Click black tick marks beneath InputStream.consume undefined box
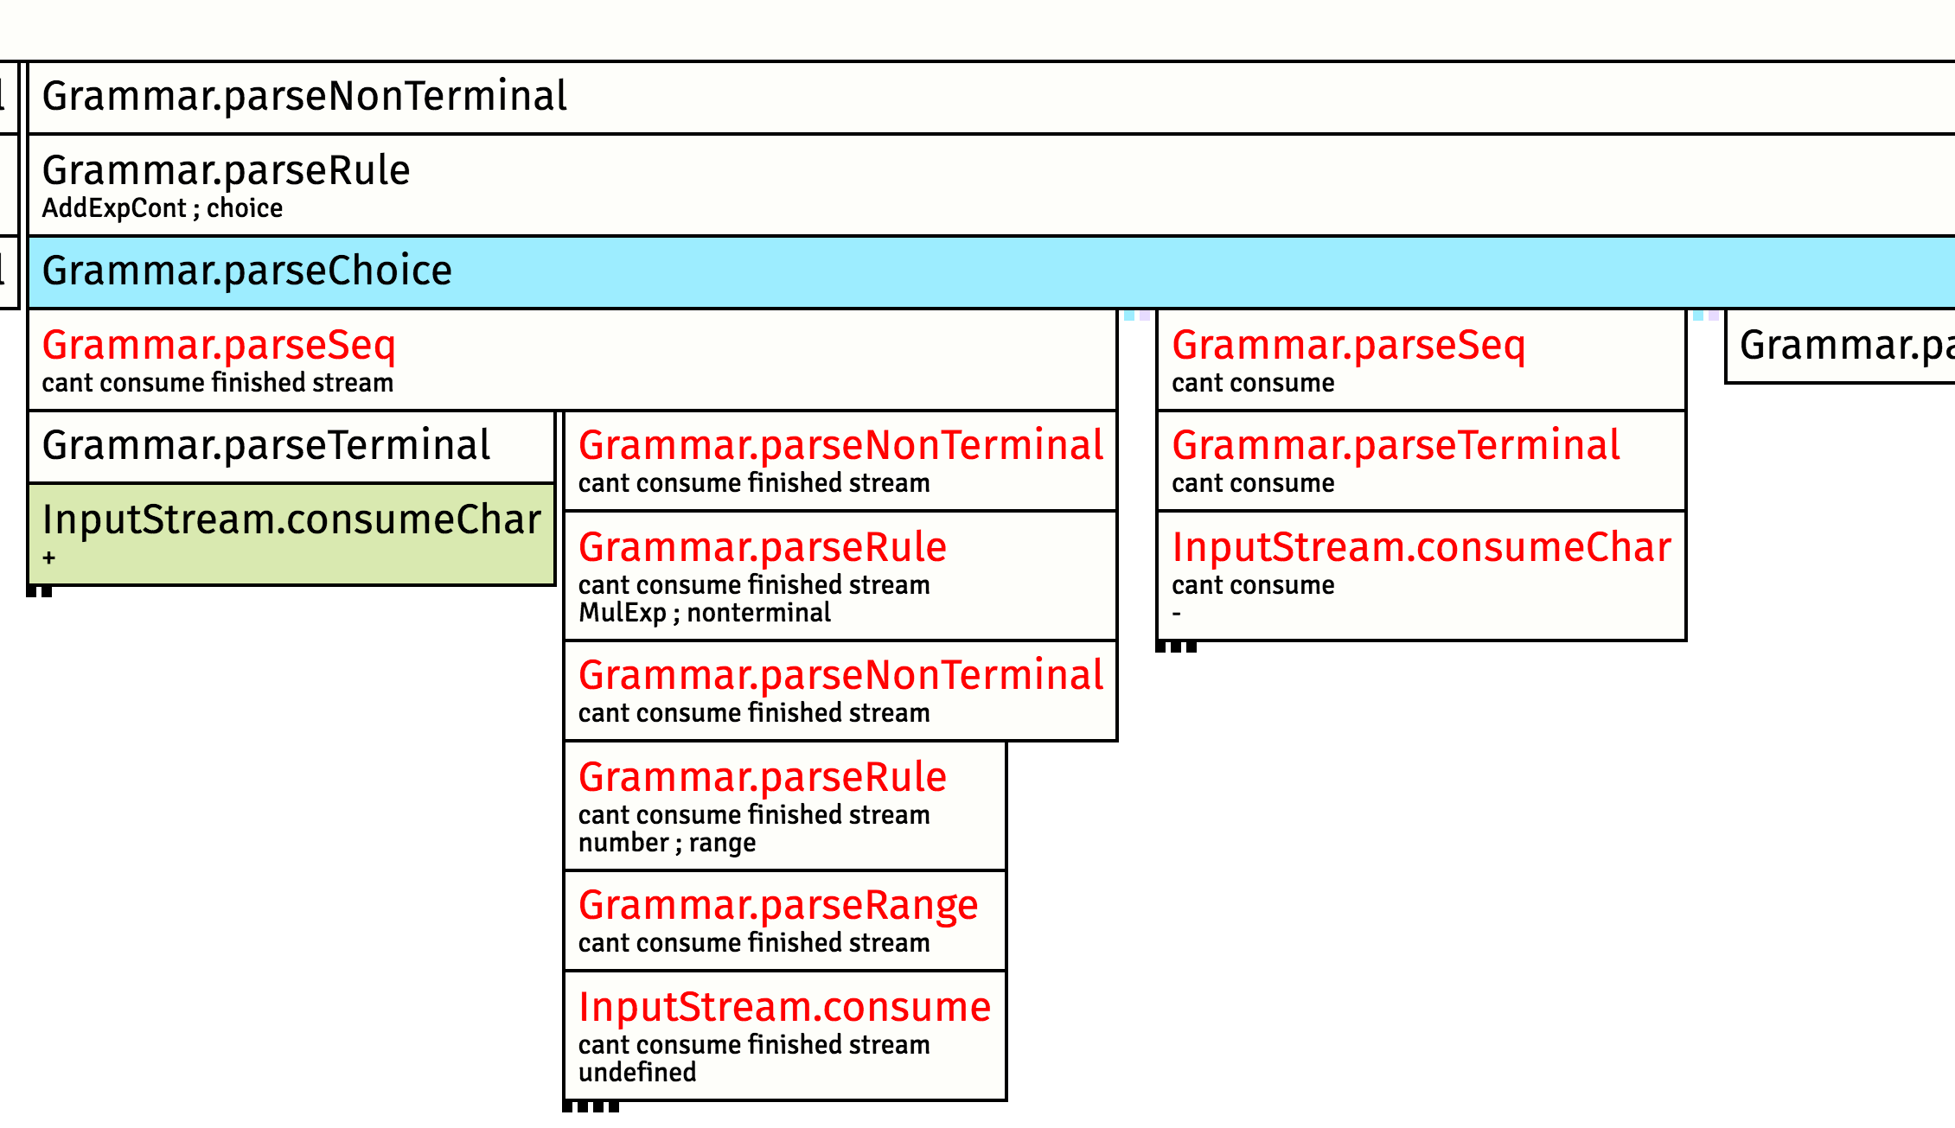The image size is (1955, 1128). (x=591, y=1107)
